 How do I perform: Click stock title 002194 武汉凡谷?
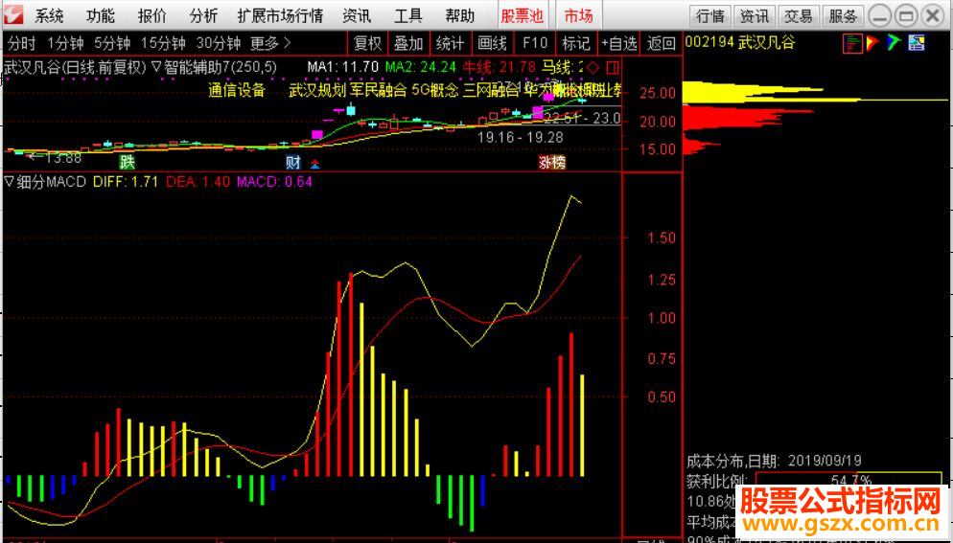tap(739, 43)
